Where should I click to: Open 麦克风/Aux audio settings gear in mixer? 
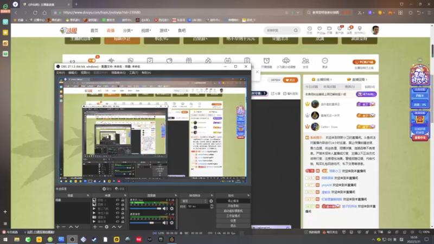click(x=171, y=209)
